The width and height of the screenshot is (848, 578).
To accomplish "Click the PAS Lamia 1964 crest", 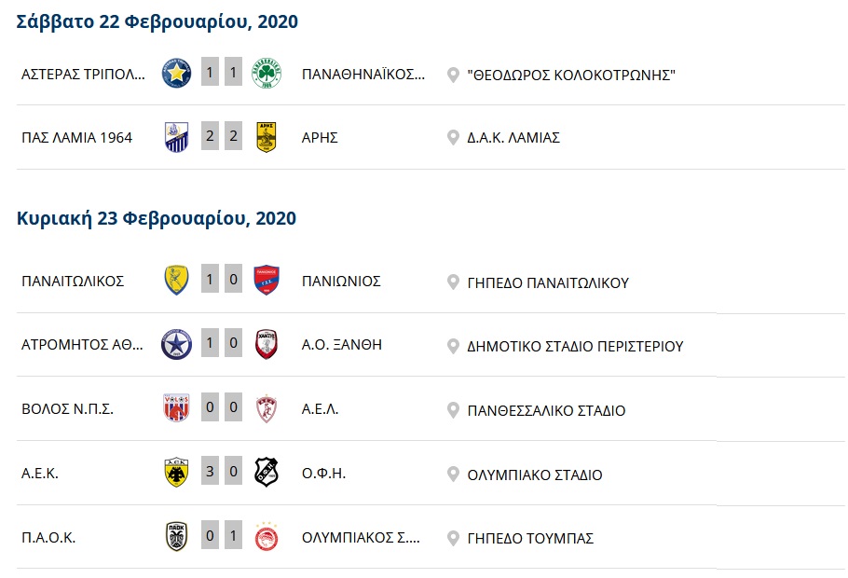I will click(x=176, y=137).
